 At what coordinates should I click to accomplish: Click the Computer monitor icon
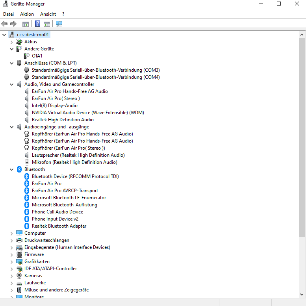[x=19, y=233]
